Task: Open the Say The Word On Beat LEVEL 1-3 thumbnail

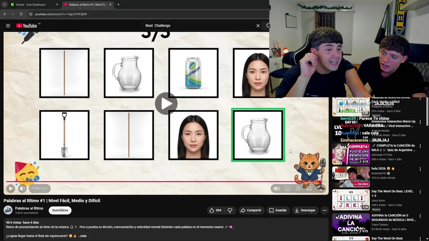Action: [x=351, y=199]
